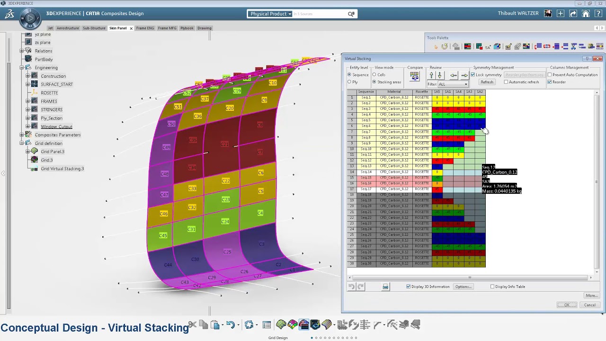Click the Compare stacking icon
Image resolution: width=606 pixels, height=341 pixels.
[x=414, y=76]
